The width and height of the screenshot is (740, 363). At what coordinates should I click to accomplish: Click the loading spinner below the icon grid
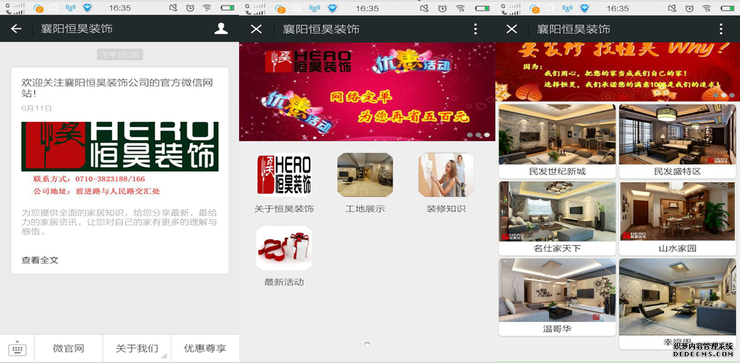click(367, 345)
